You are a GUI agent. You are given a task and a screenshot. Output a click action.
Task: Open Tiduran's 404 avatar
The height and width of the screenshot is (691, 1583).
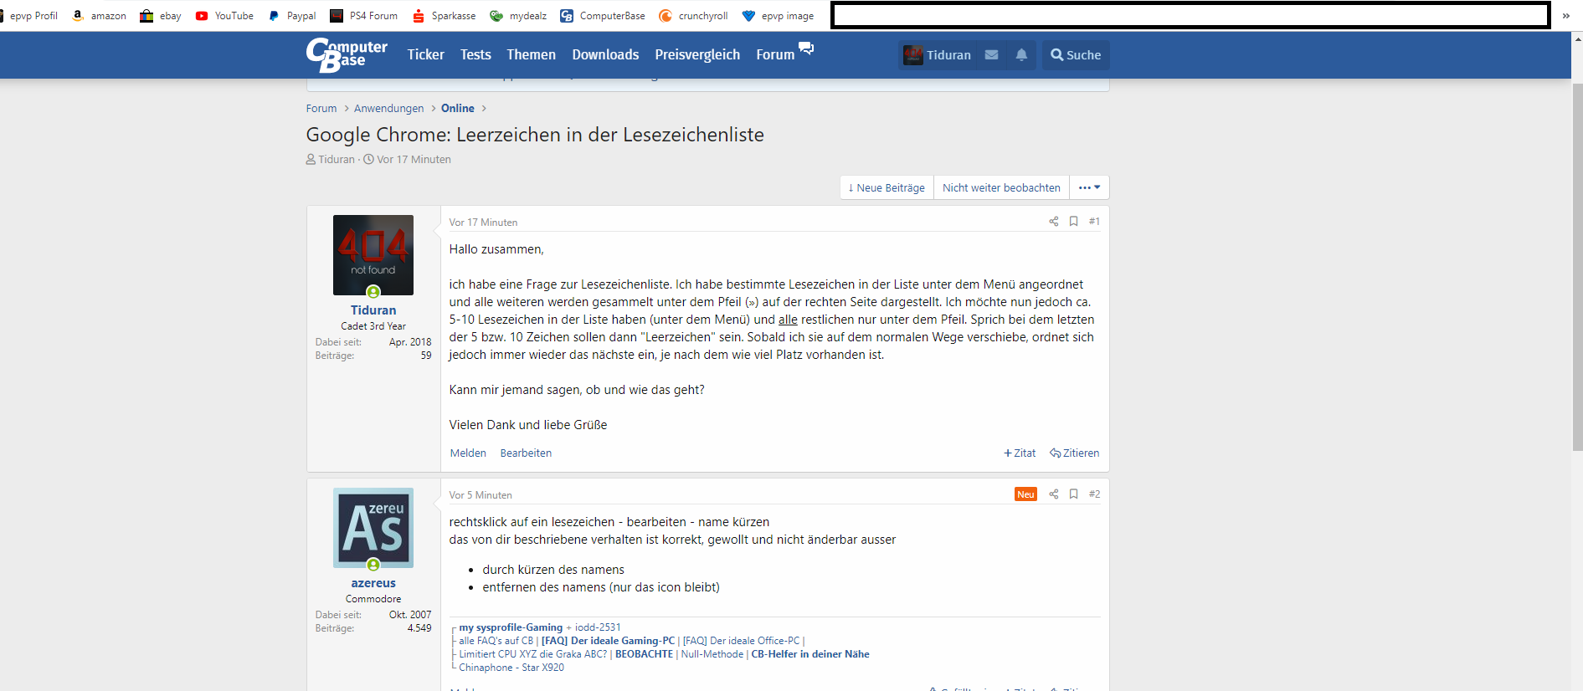(x=373, y=255)
